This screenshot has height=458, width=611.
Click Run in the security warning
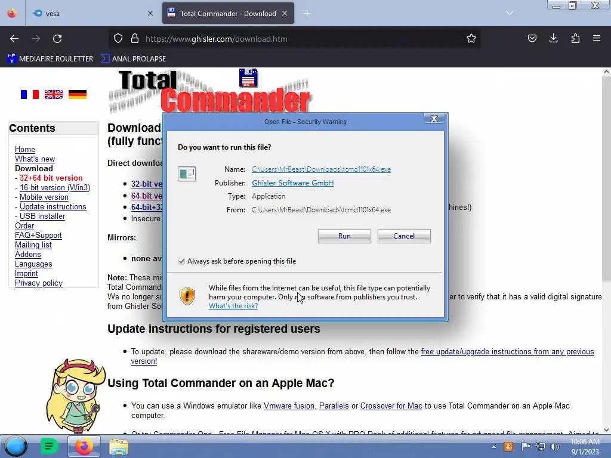click(344, 236)
